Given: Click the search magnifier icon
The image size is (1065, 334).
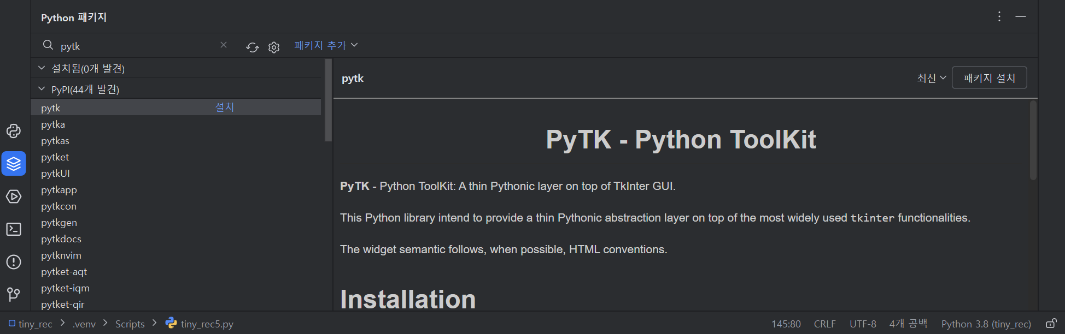Looking at the screenshot, I should coord(48,45).
